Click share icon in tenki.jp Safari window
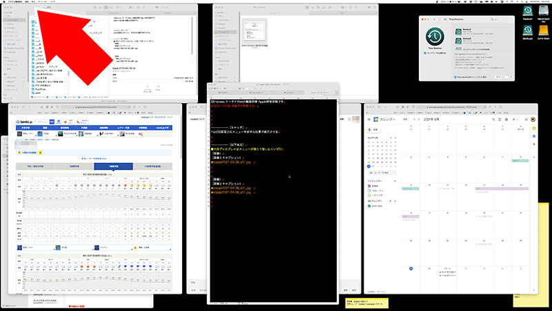 pyautogui.click(x=134, y=107)
